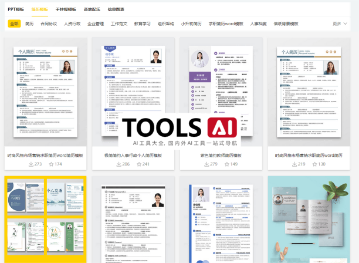This screenshot has height=263, width=359.
Task: Click download icon showing 219 downloads
Action: (x=294, y=164)
